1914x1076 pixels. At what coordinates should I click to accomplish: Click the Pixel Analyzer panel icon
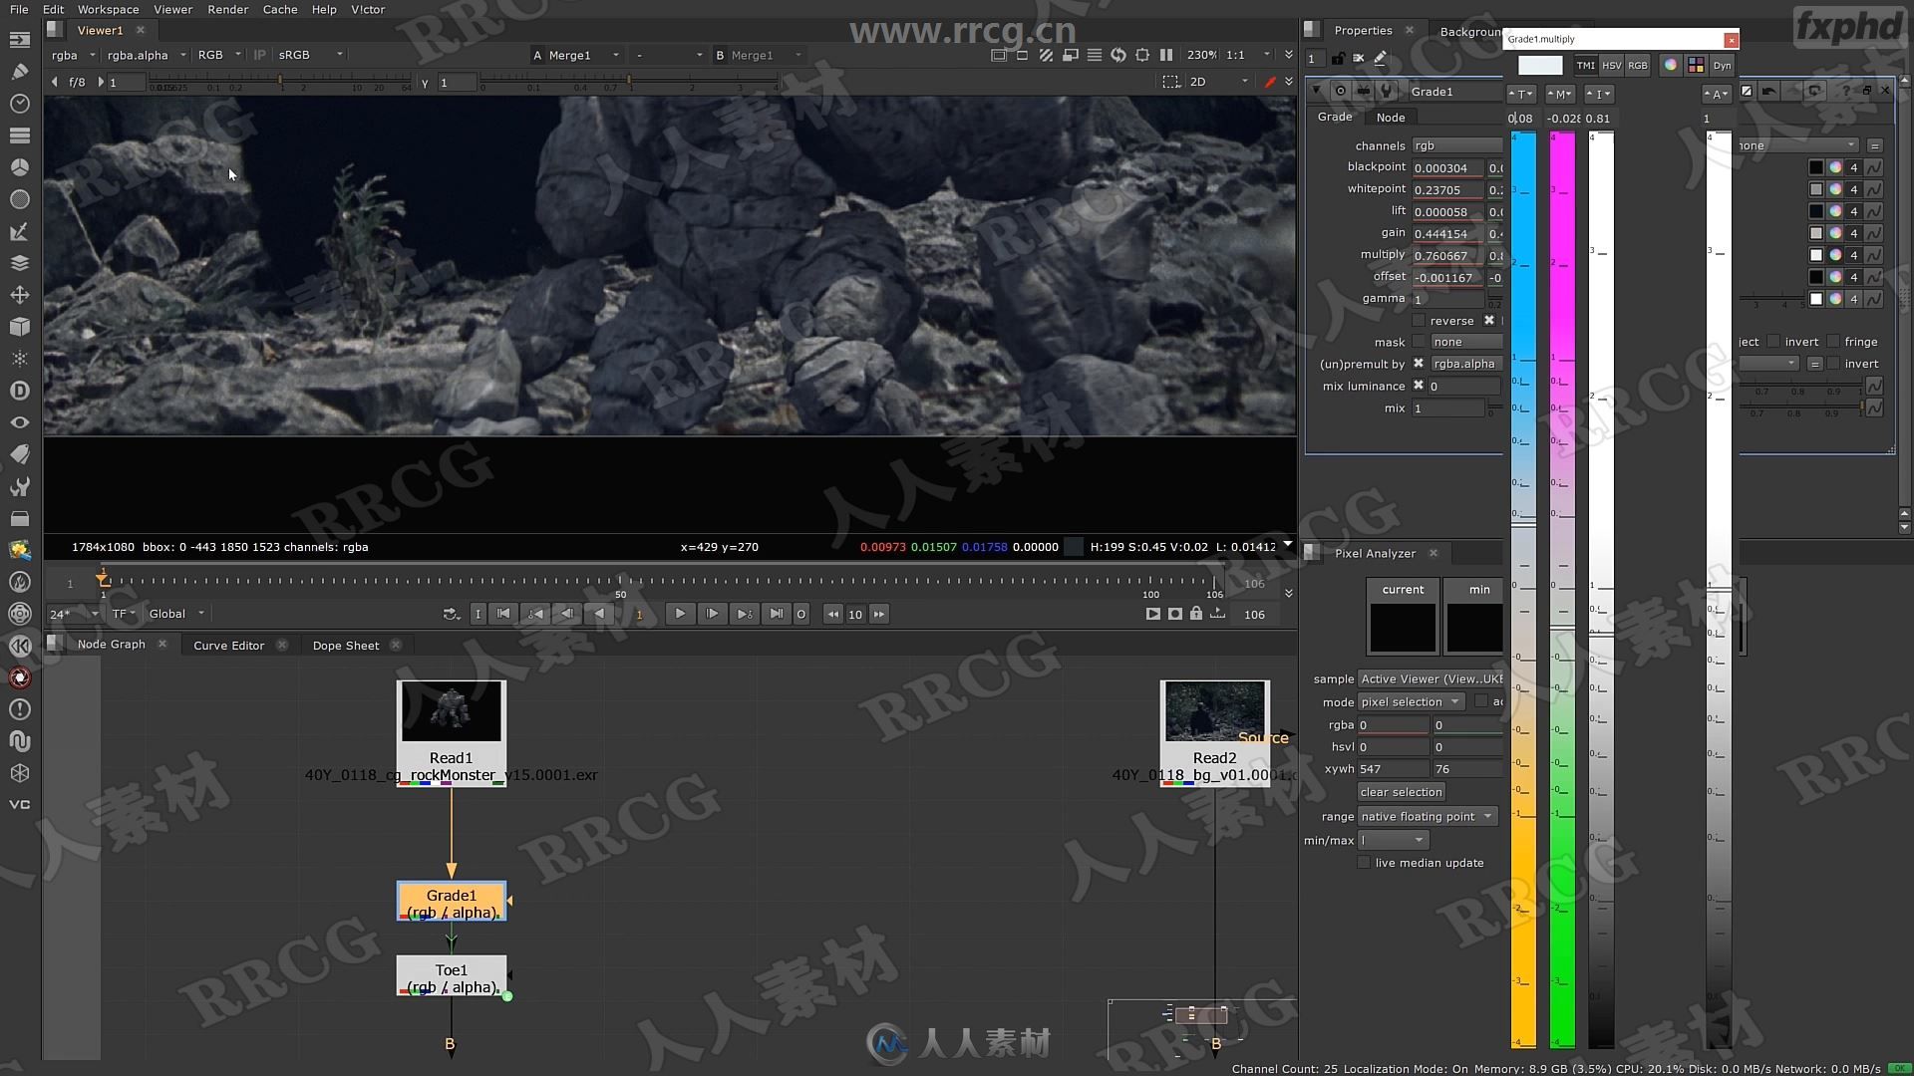[x=1311, y=552]
